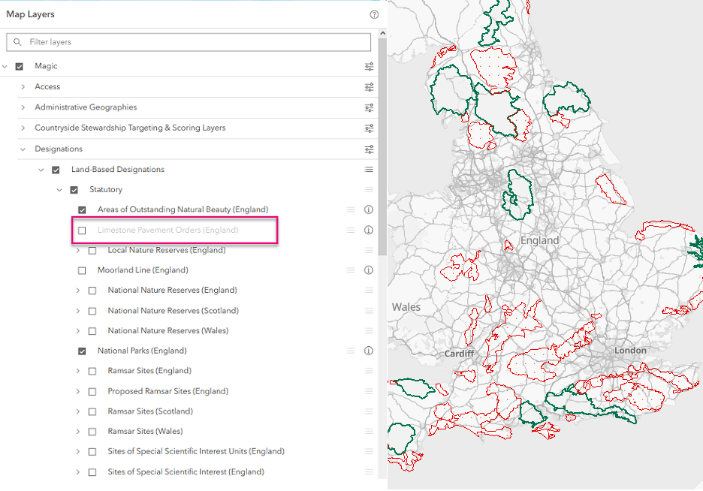This screenshot has height=491, width=703.
Task: Expand Ramsar Sites (Wales) chevron
Action: click(77, 432)
